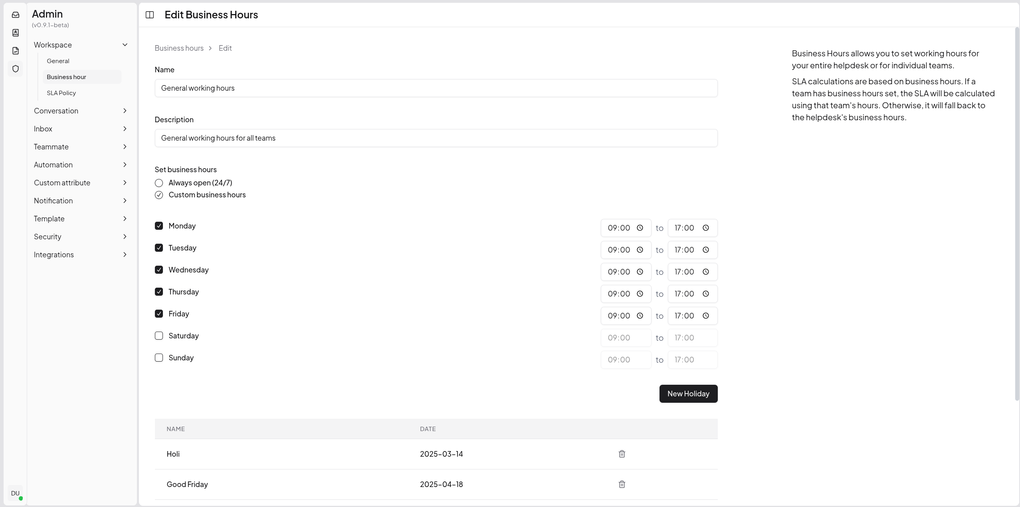Click the Description input field

436,138
